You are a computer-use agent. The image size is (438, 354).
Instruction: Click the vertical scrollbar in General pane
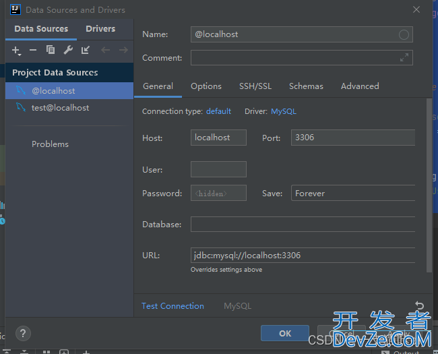[429, 185]
